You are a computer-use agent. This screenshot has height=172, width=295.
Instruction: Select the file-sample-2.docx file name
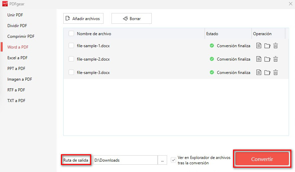[93, 59]
